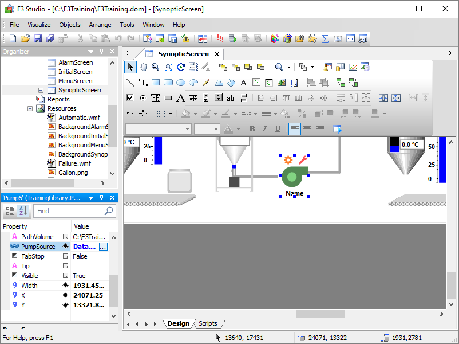Toggle Bold text formatting

tap(252, 129)
